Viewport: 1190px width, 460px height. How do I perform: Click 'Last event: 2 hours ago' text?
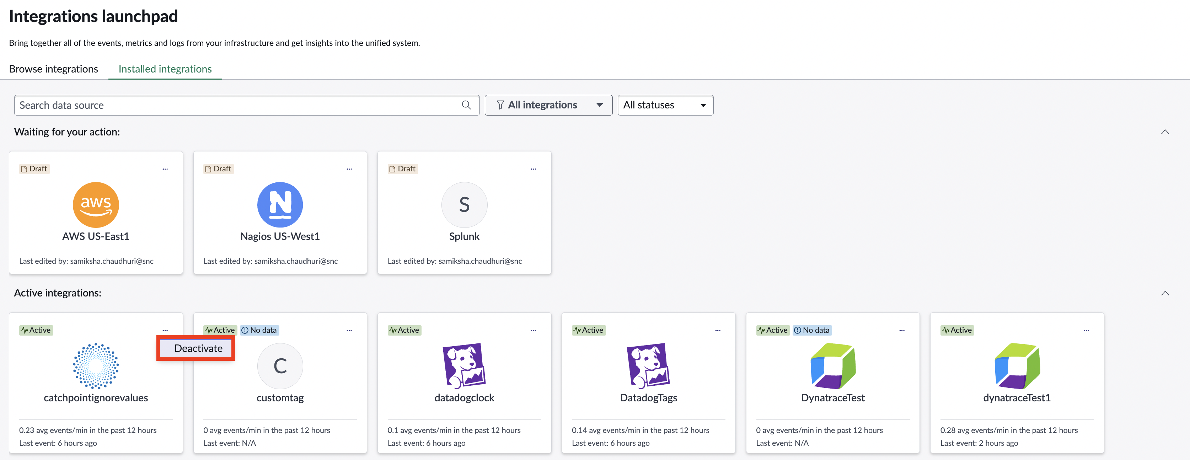(979, 443)
